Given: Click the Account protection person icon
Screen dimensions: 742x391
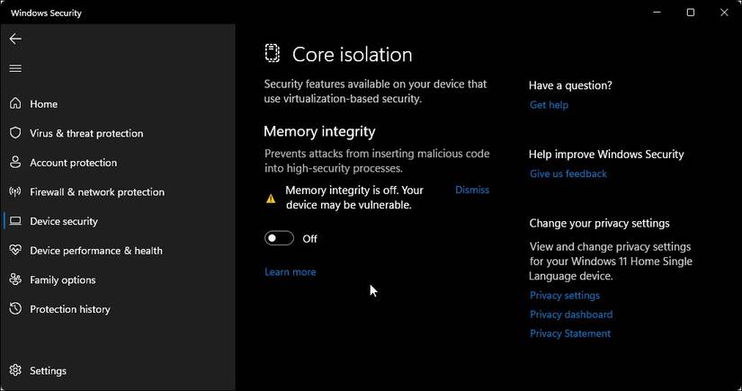Looking at the screenshot, I should (15, 163).
